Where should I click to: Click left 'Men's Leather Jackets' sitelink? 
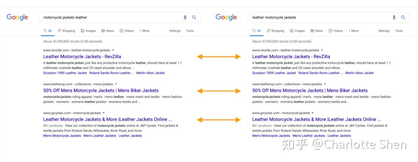[x=100, y=136]
